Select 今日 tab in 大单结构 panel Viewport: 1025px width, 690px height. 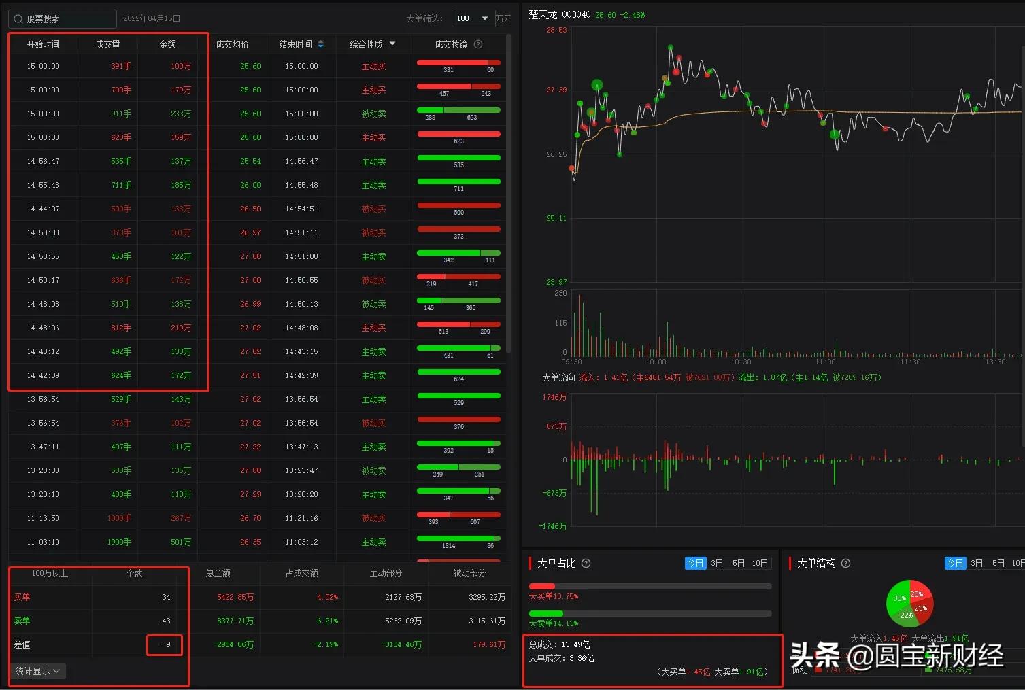[955, 563]
